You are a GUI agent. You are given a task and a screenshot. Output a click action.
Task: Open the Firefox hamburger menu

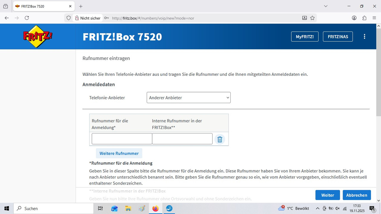point(374,18)
